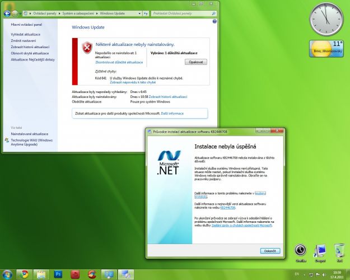Open Zasílání zpráv o chybách link

[241, 225]
